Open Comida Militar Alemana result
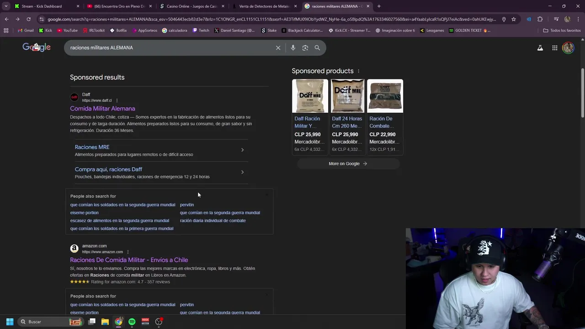 pos(102,109)
